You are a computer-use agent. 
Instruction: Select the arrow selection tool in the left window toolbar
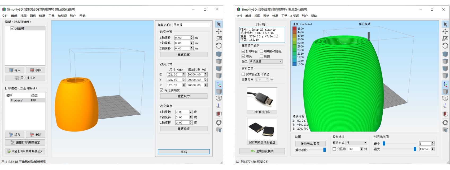click(219, 25)
